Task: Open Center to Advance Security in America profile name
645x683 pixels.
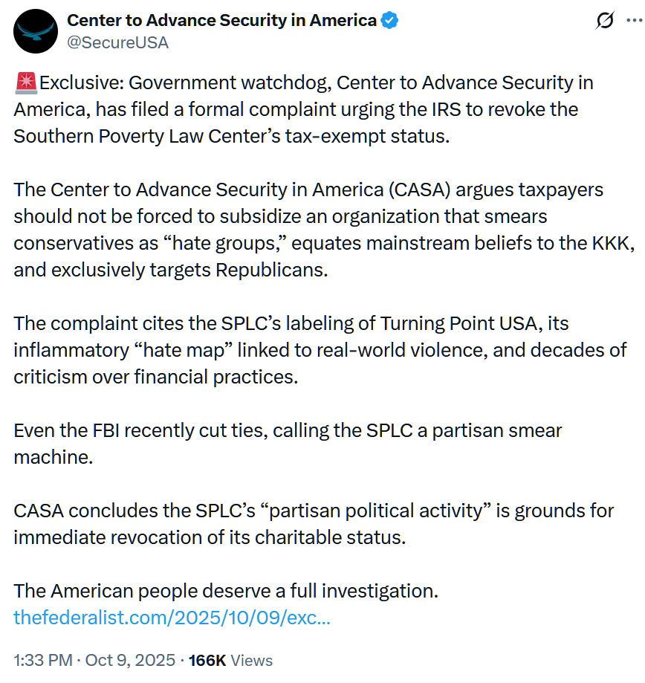Action: tap(221, 21)
